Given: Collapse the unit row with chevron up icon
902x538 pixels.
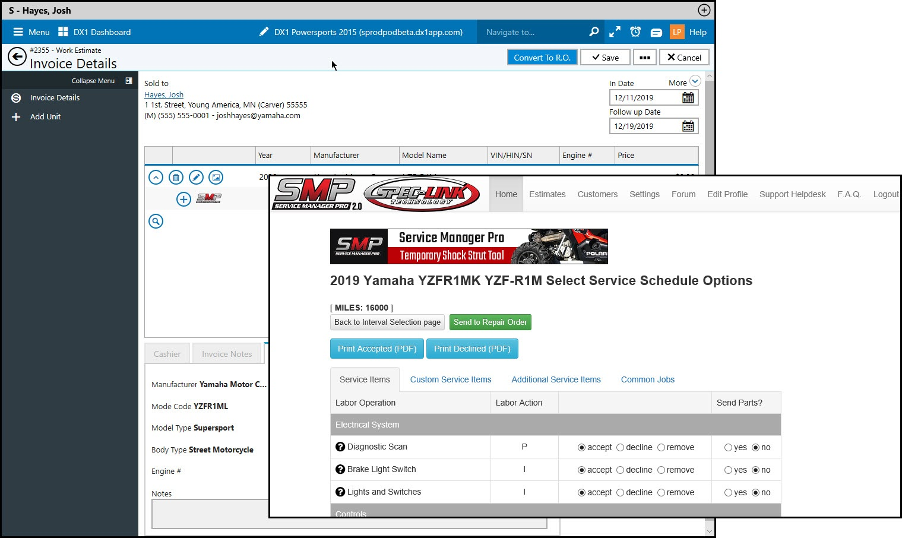Looking at the screenshot, I should tap(156, 177).
